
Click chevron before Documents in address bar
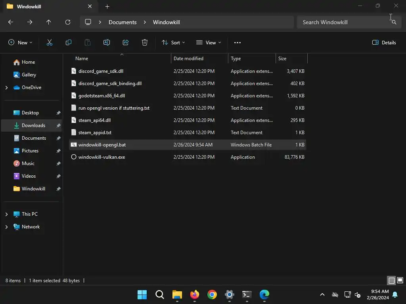pos(100,22)
